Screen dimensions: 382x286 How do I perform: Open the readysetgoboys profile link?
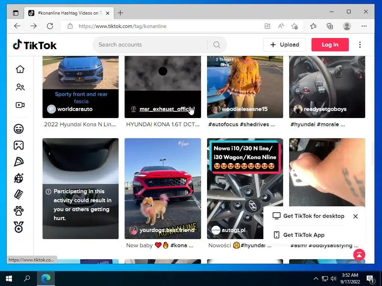pos(325,109)
